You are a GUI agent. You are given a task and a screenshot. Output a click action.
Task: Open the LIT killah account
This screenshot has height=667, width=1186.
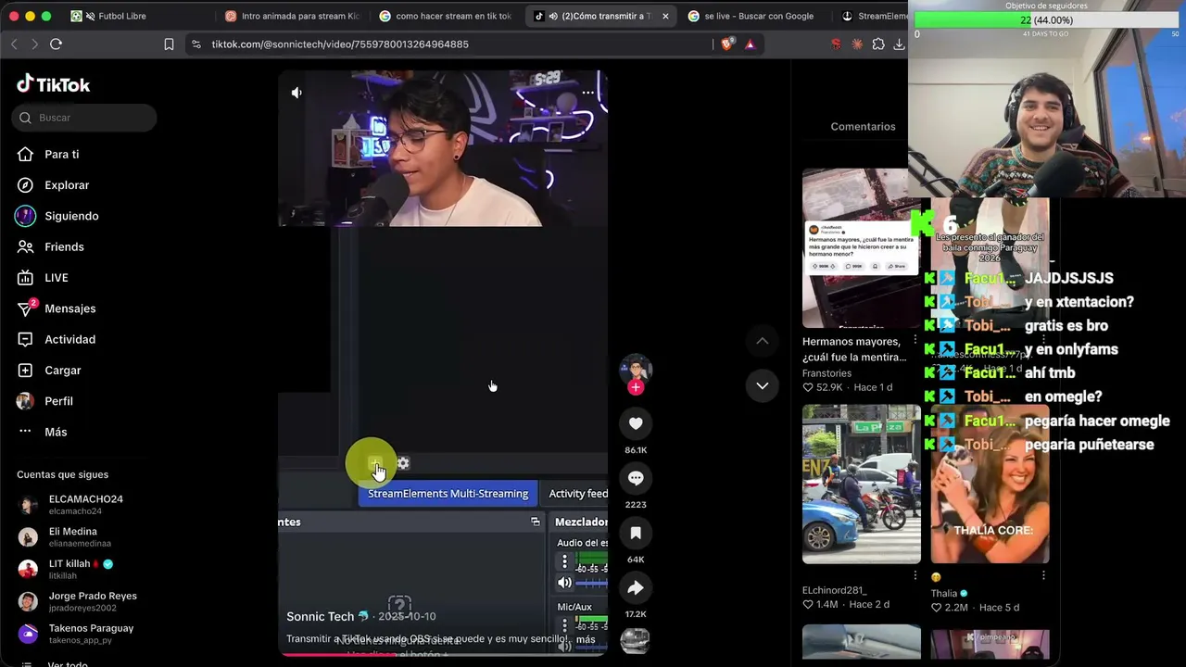pos(76,569)
